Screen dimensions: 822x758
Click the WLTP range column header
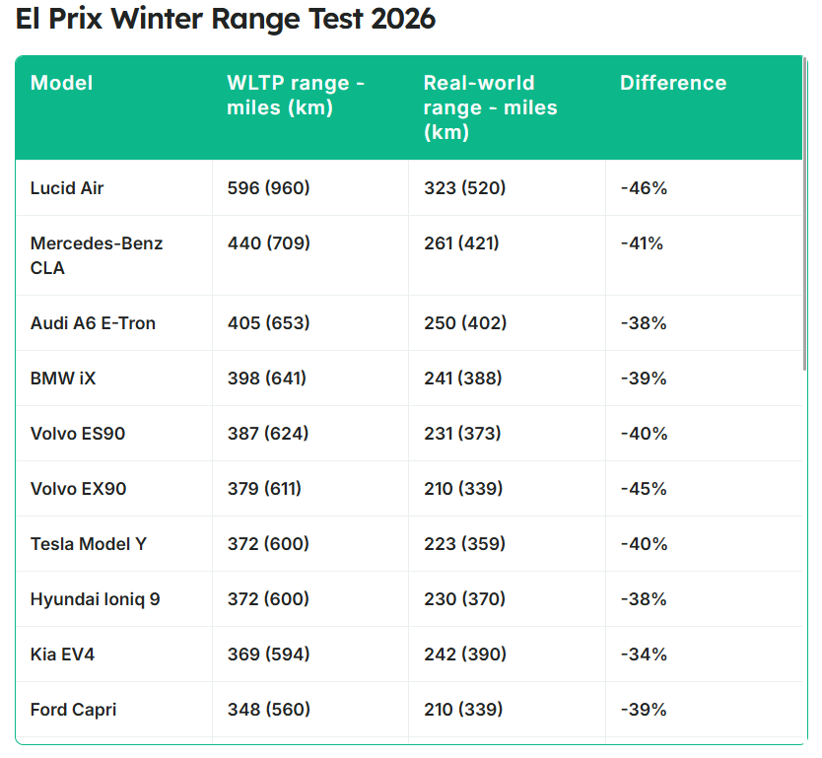click(x=296, y=96)
